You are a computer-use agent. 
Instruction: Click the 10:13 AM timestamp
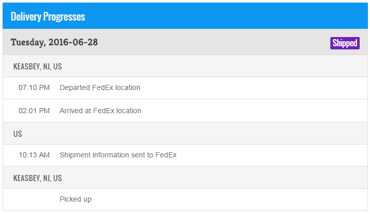pyautogui.click(x=34, y=155)
